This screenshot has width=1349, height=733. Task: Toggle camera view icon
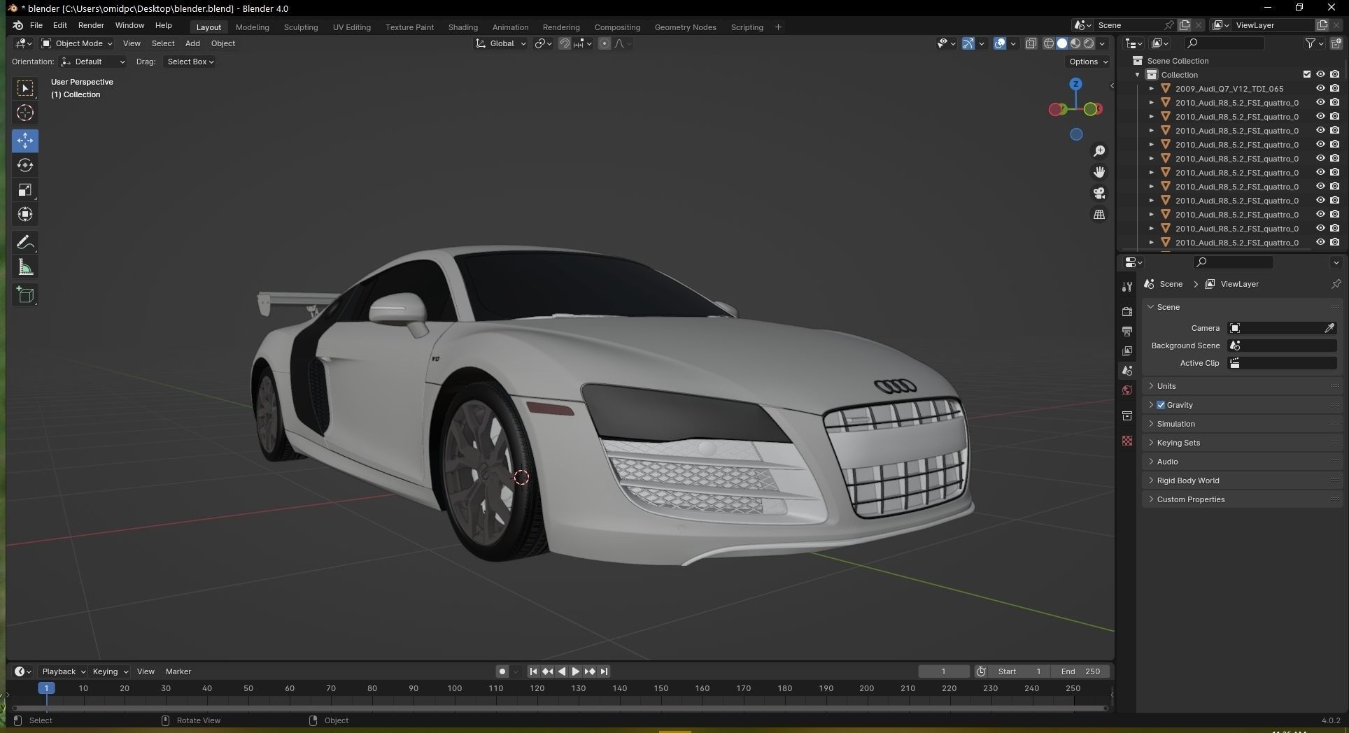pos(1099,193)
